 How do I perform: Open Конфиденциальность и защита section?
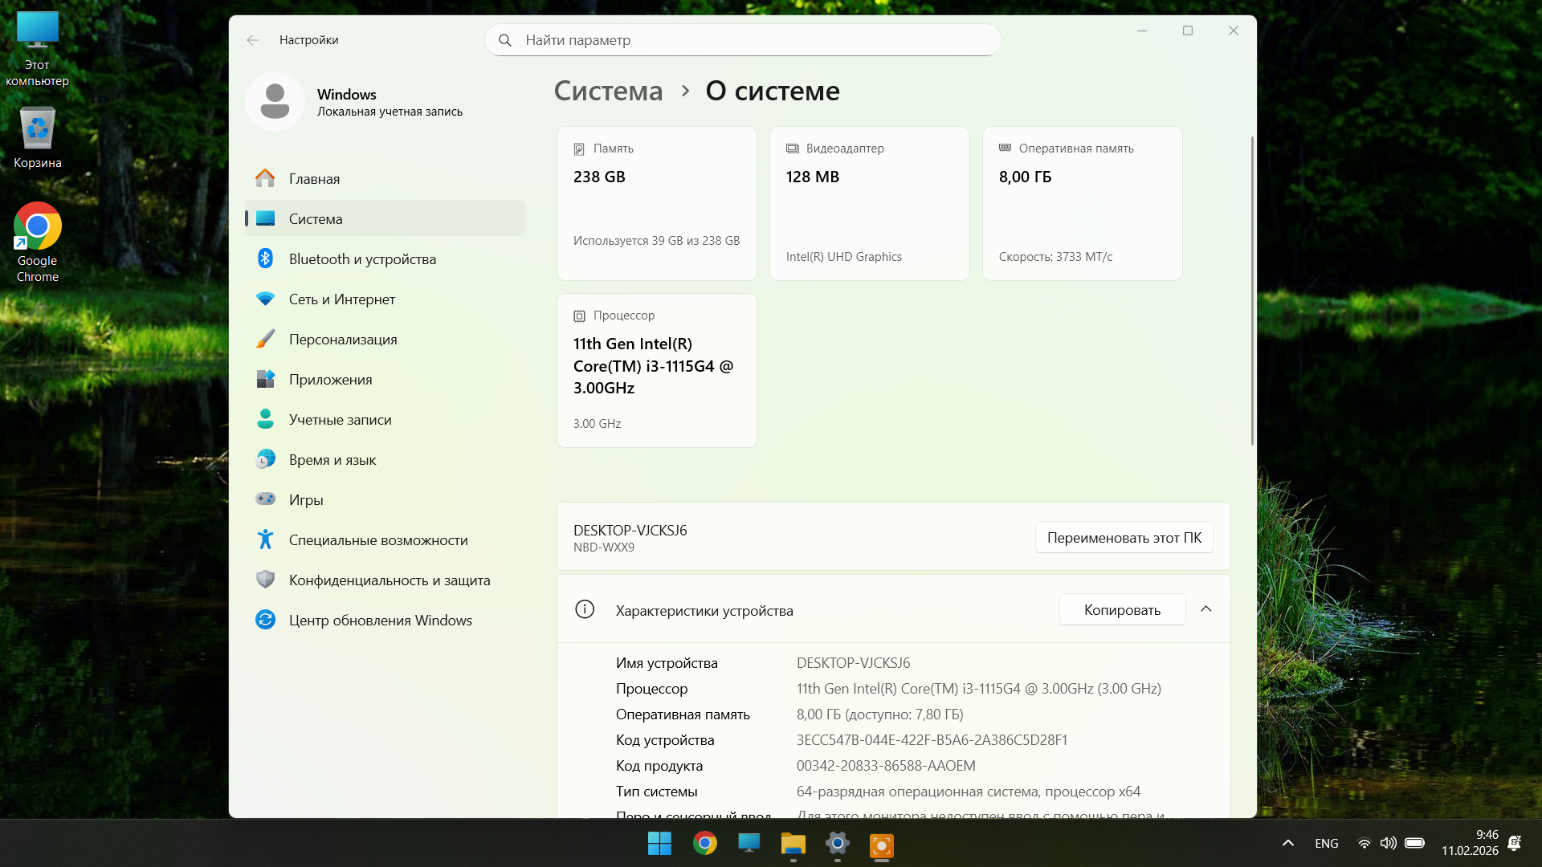point(389,580)
